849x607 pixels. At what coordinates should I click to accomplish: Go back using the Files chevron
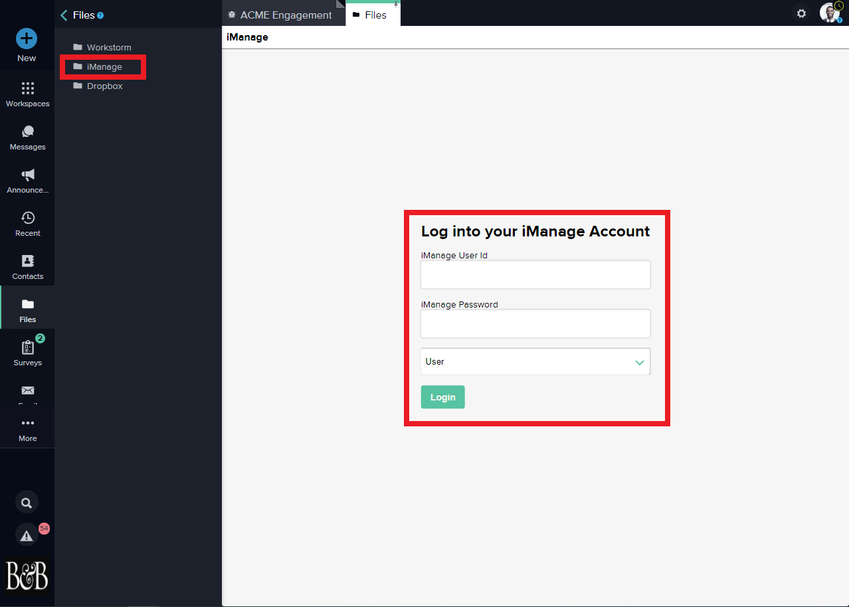[64, 15]
